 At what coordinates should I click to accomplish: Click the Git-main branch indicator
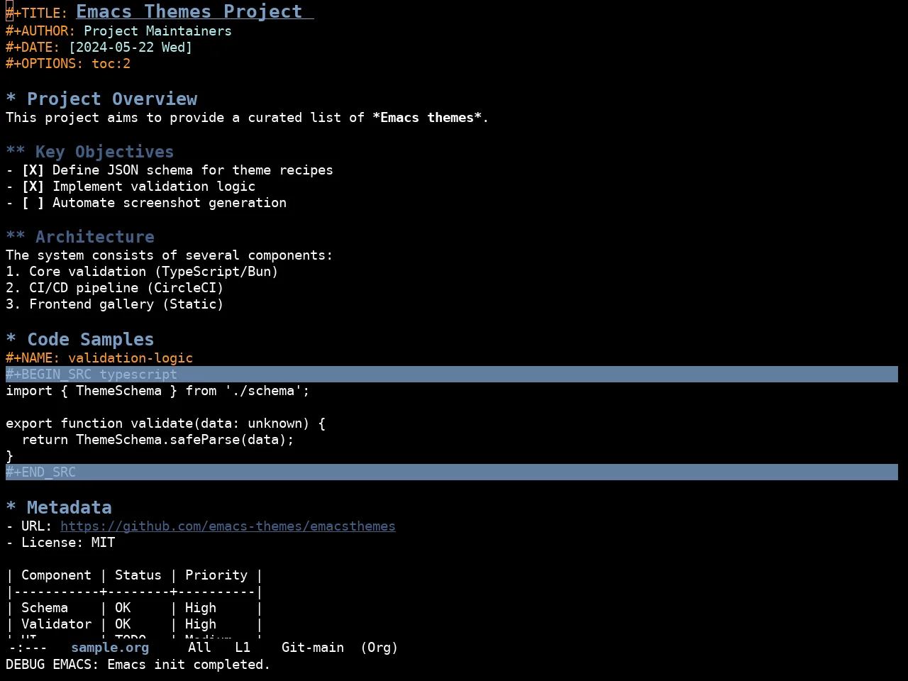(x=313, y=648)
